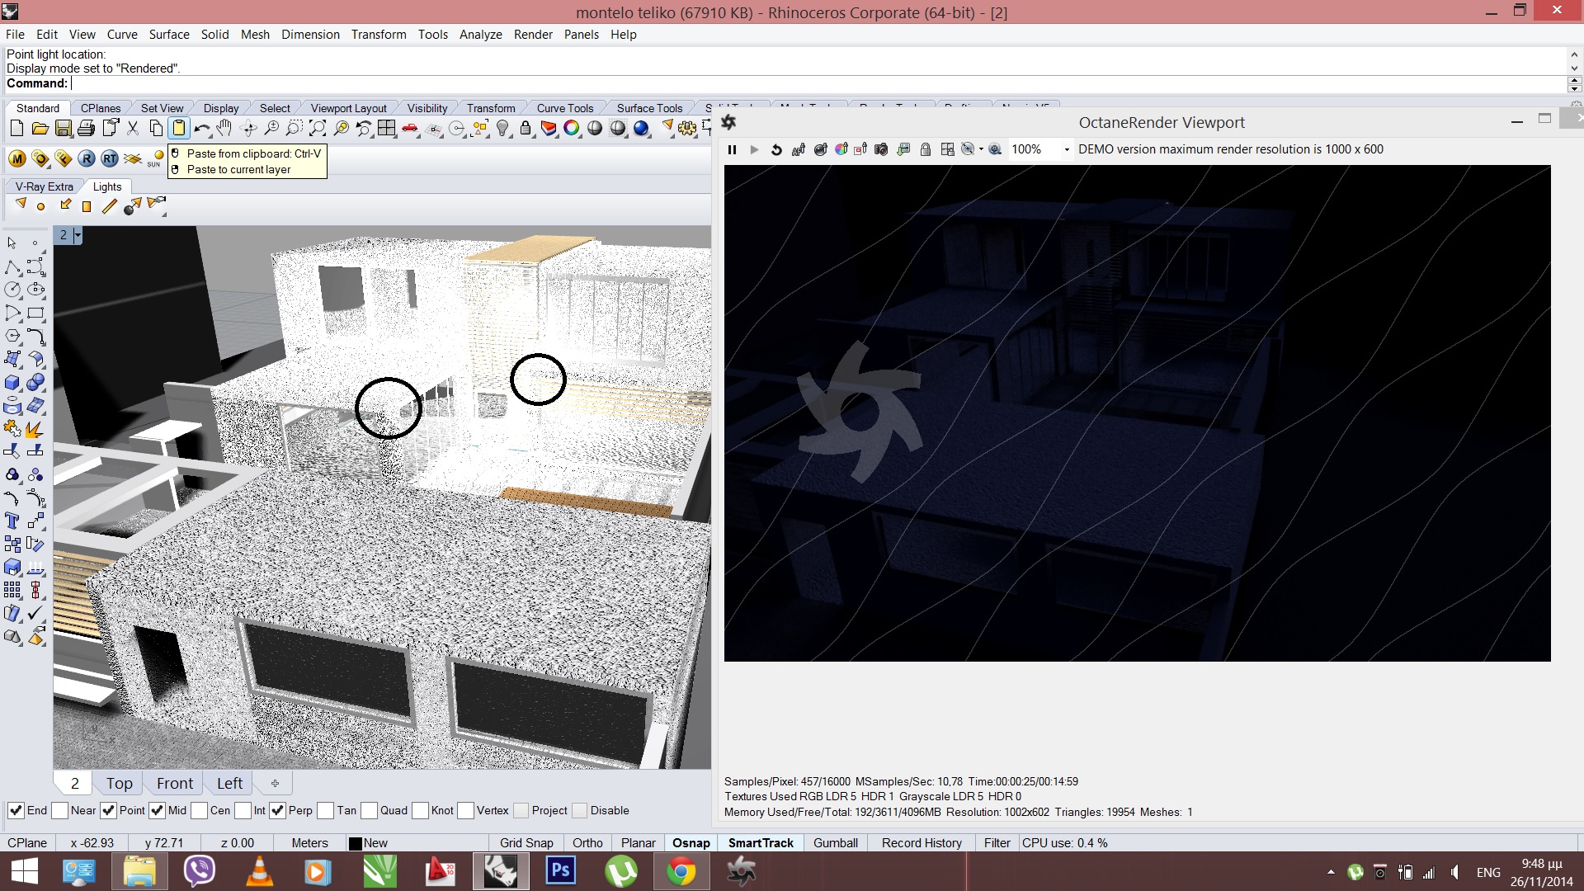This screenshot has width=1584, height=891.
Task: Click the lock icon in the Octane toolbar
Action: pyautogui.click(x=926, y=149)
